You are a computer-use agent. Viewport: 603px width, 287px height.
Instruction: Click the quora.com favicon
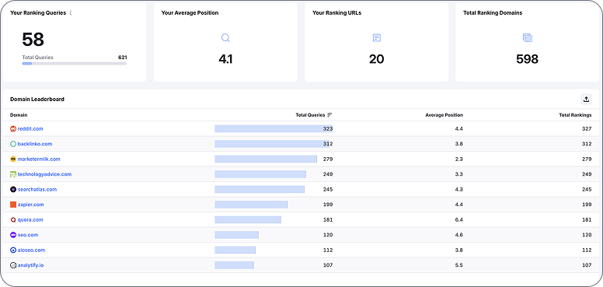pyautogui.click(x=13, y=219)
